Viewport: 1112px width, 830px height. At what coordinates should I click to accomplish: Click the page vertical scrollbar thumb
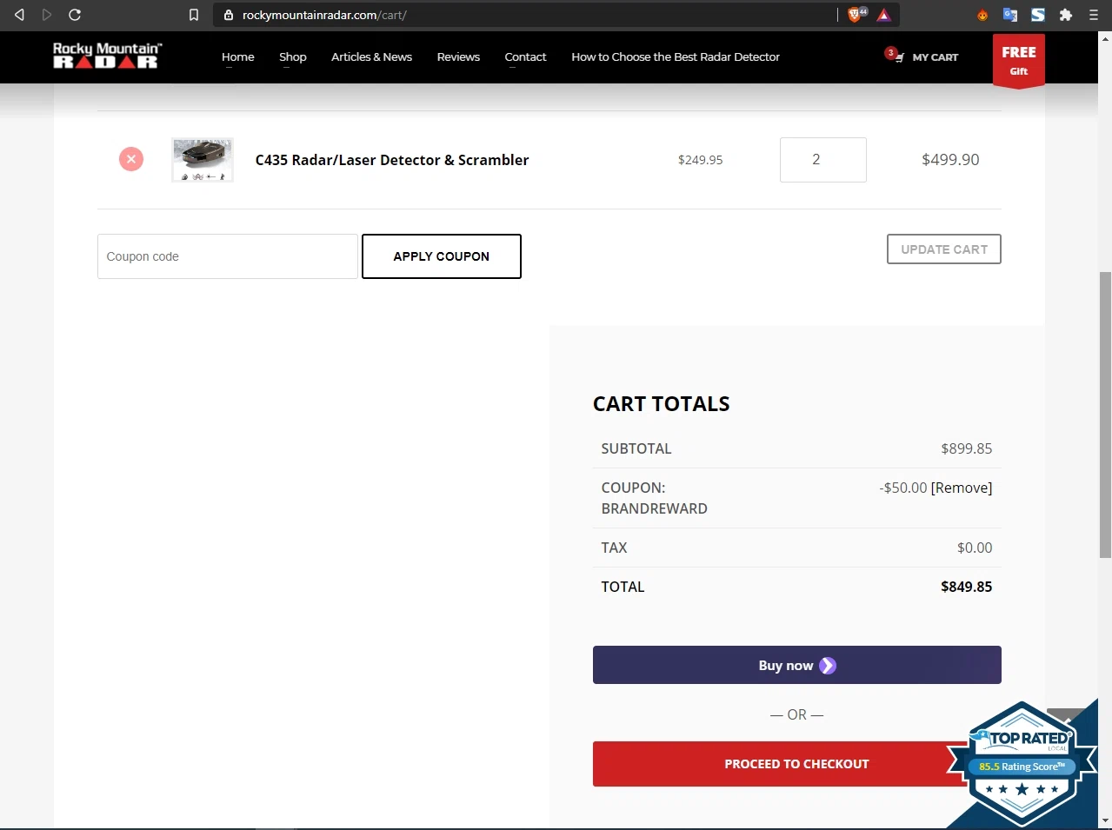point(1105,415)
